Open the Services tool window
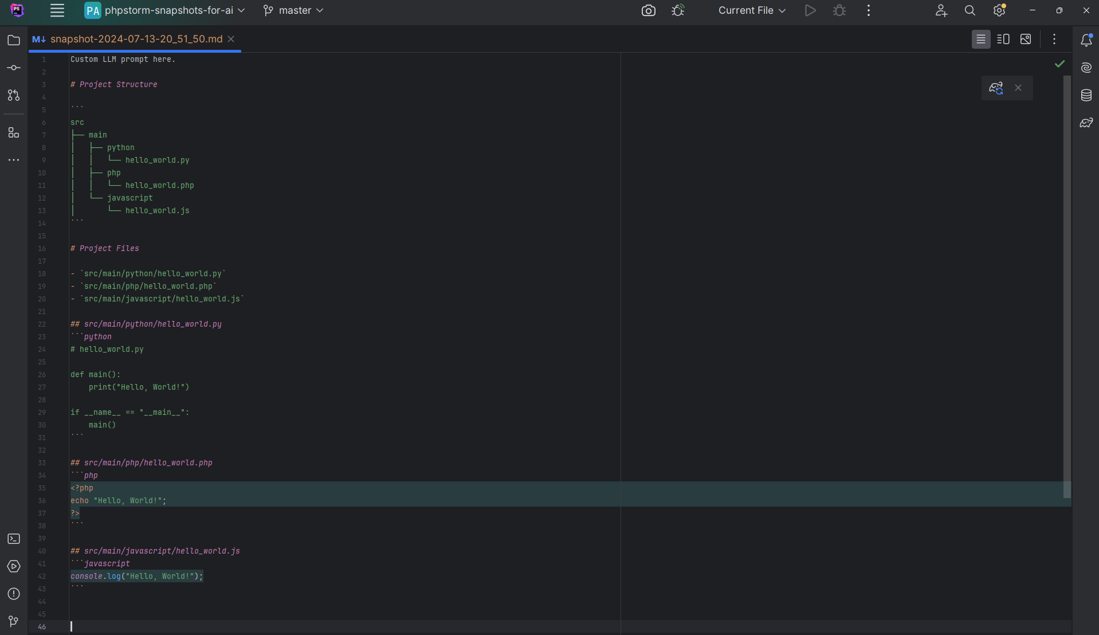 [14, 566]
